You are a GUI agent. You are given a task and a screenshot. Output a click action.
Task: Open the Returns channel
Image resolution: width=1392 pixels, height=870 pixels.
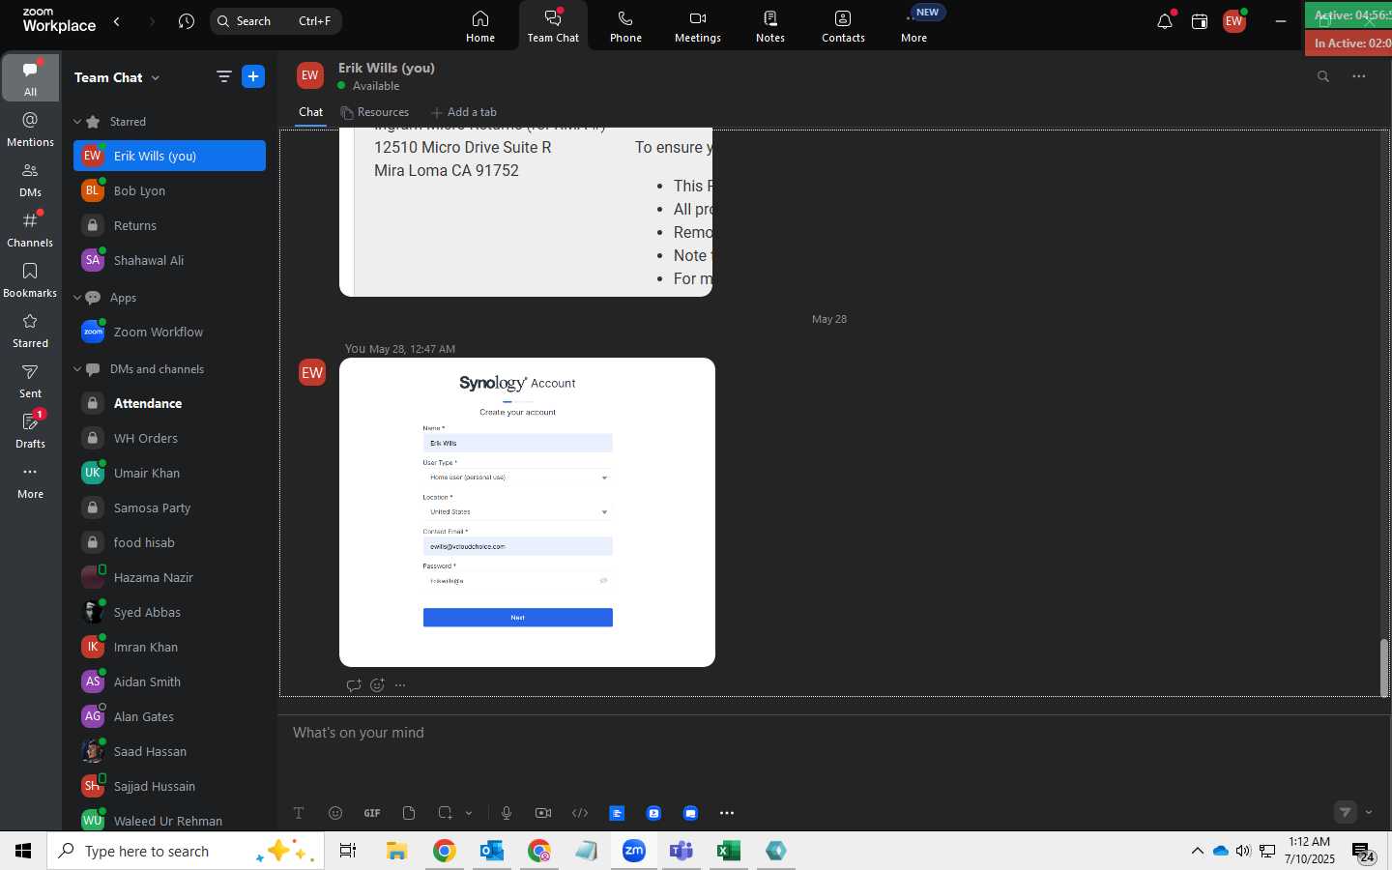(169, 225)
